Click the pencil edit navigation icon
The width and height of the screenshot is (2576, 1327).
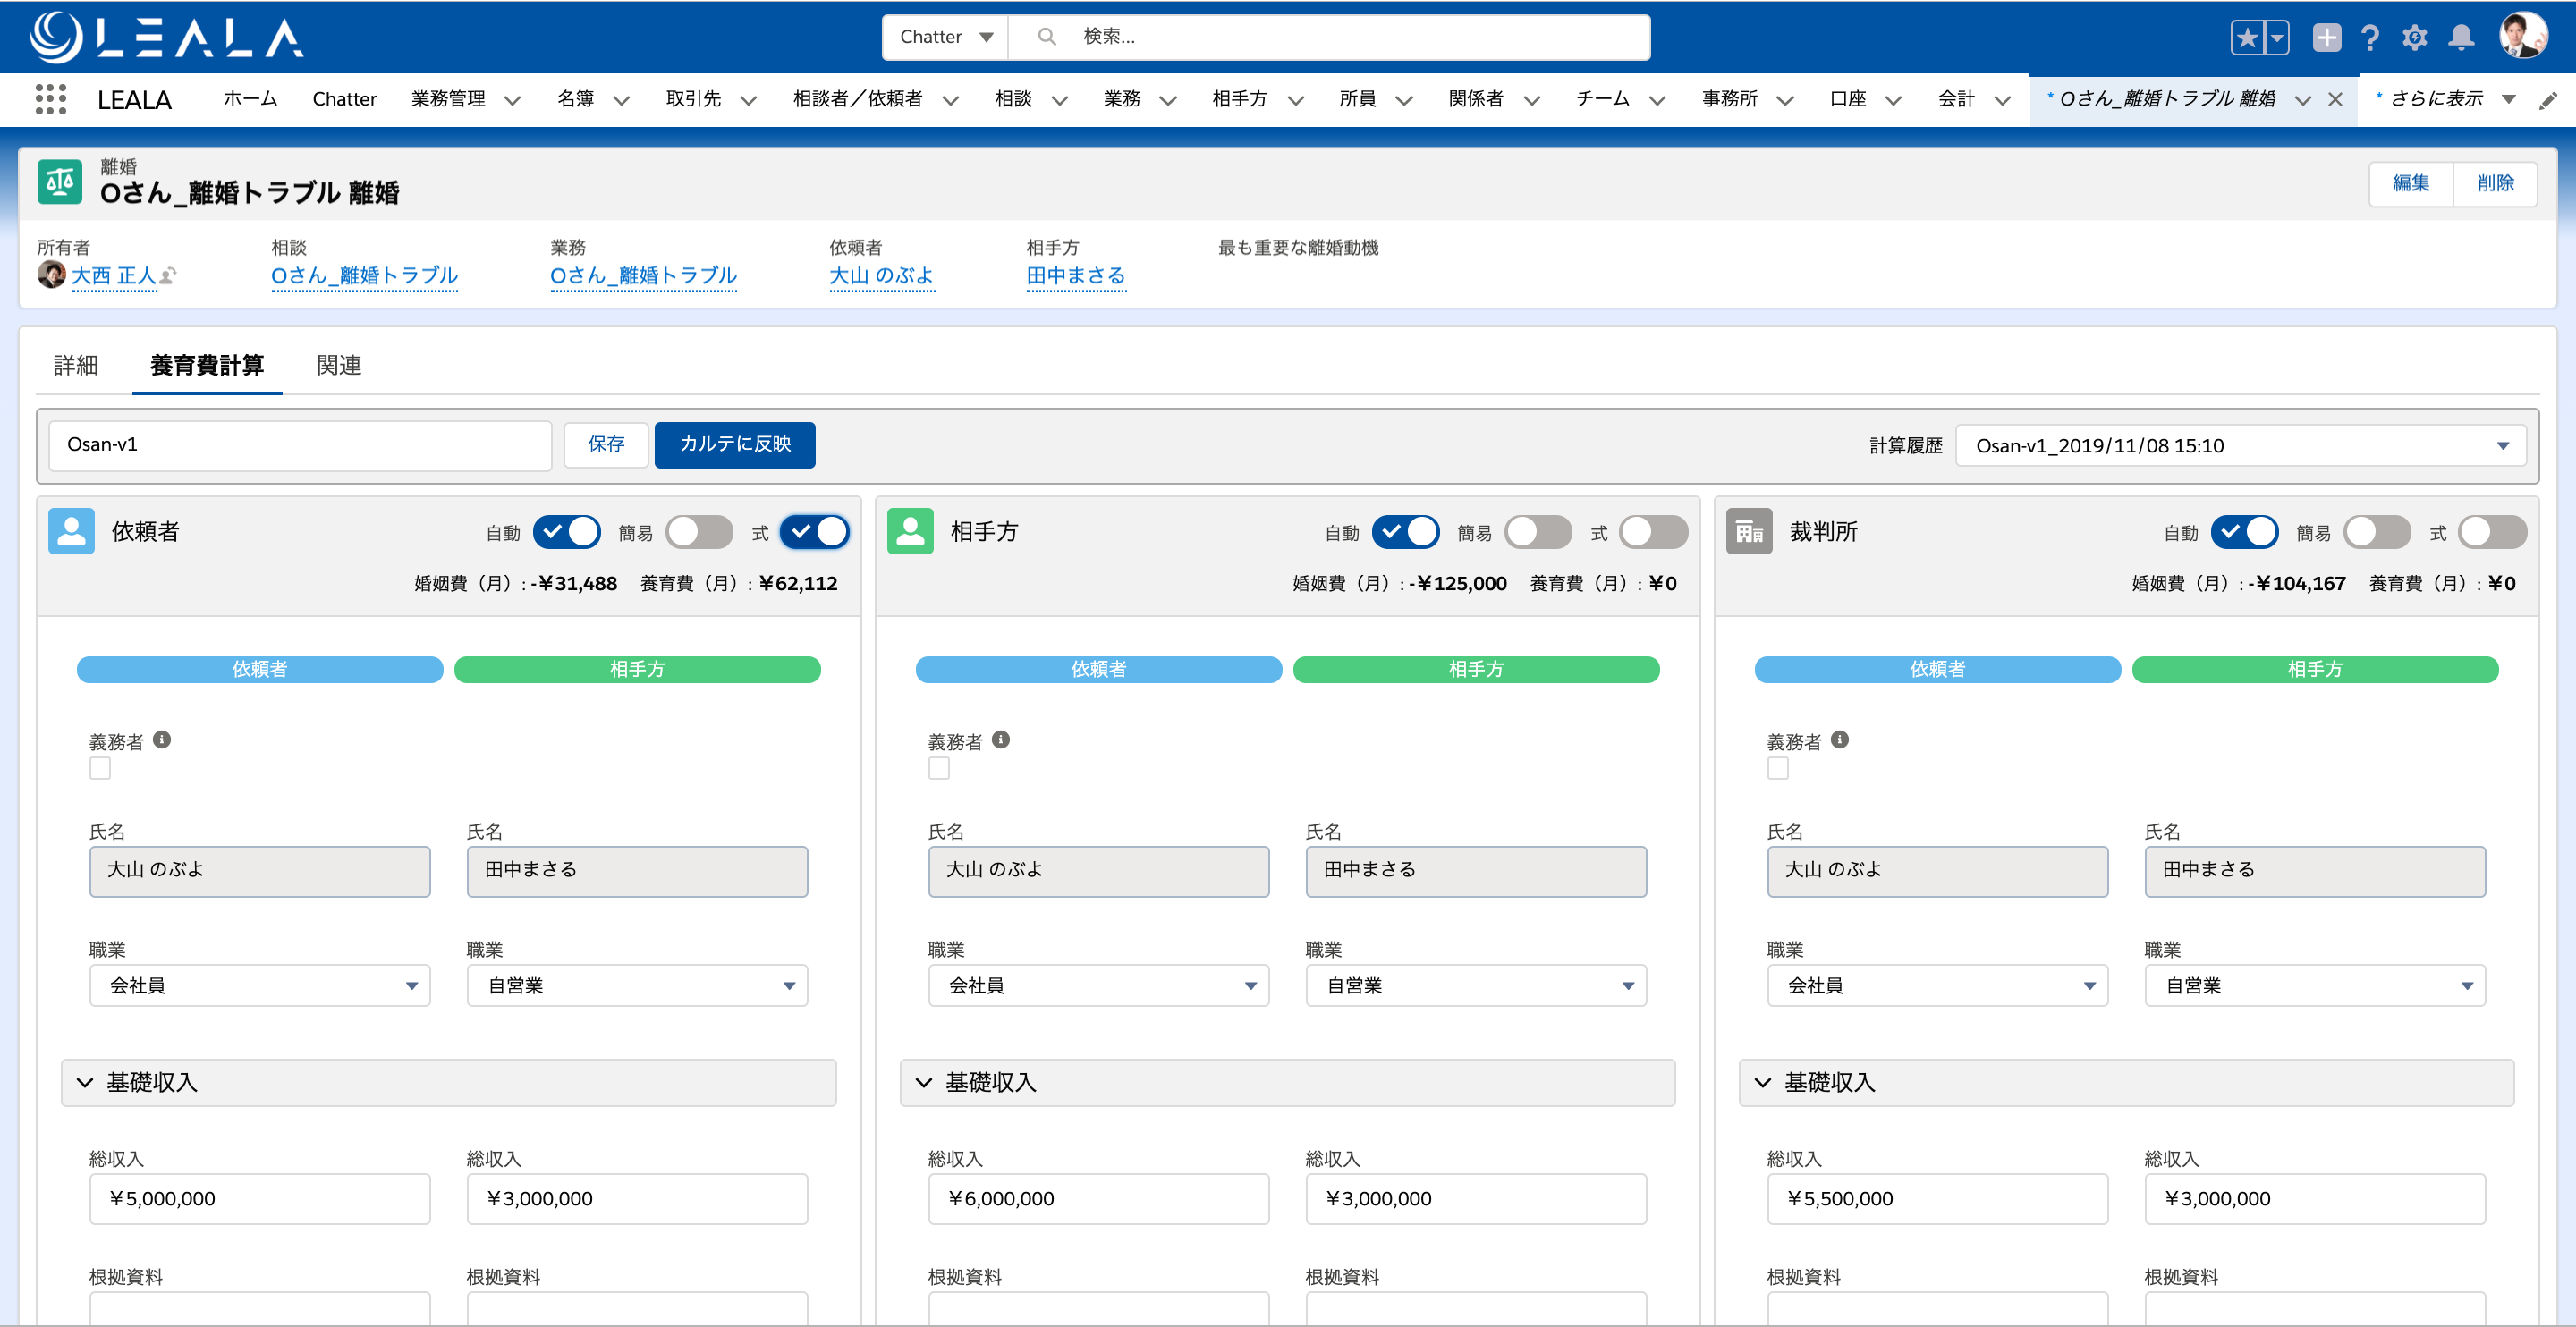(2548, 100)
